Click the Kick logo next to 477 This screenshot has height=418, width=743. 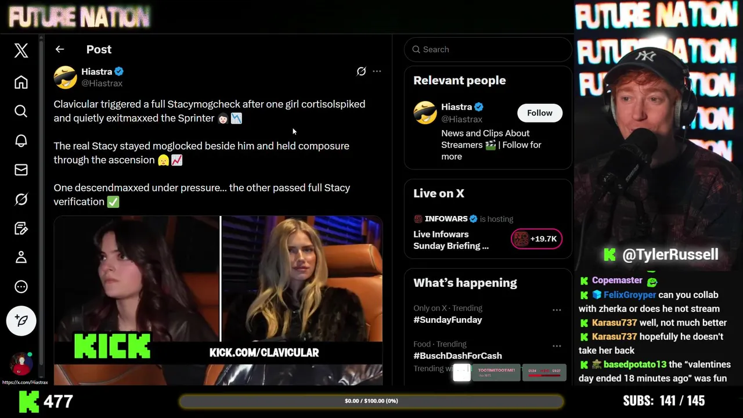pos(29,401)
